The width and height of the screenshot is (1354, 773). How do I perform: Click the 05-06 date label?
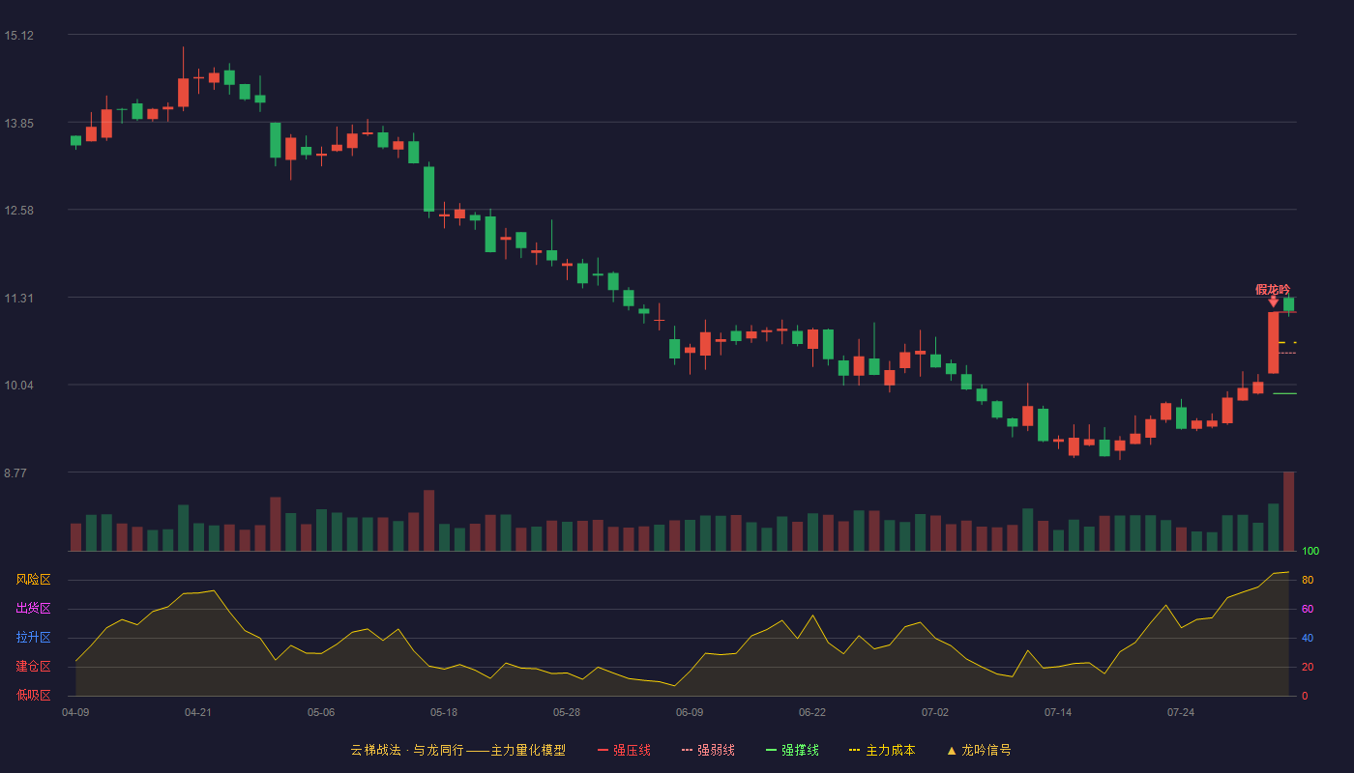point(321,712)
